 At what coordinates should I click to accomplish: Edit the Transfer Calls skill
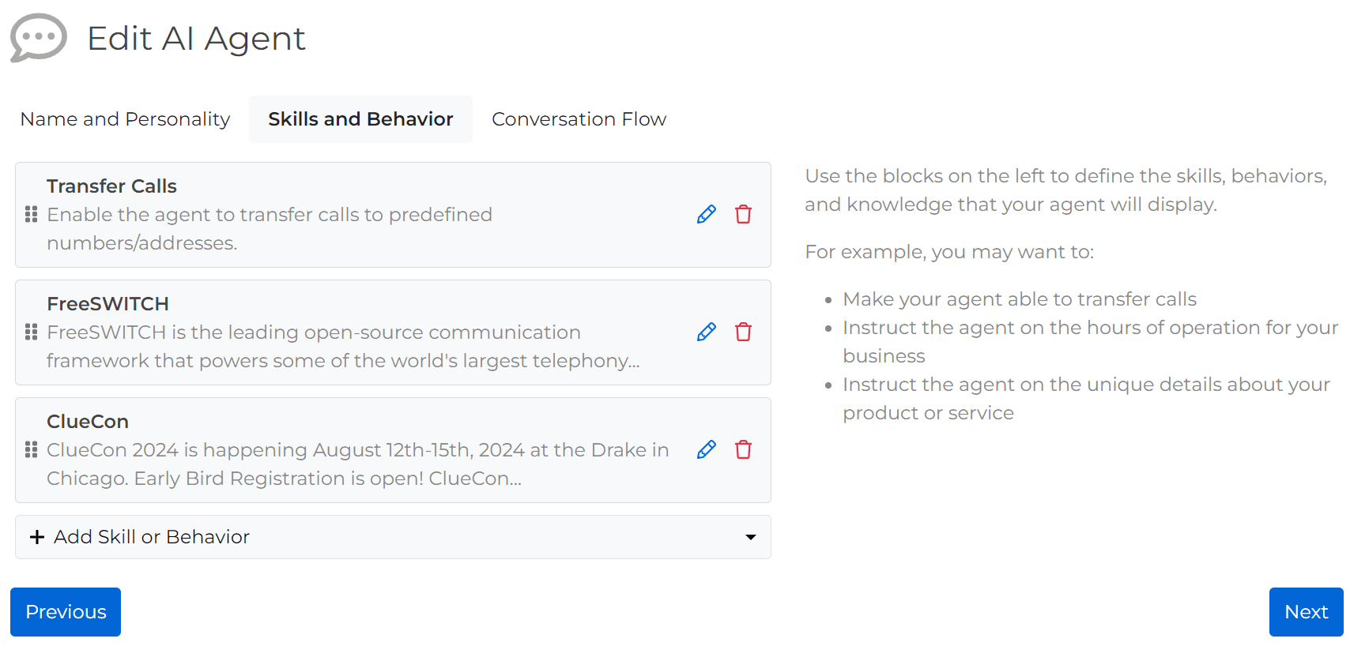pyautogui.click(x=707, y=214)
